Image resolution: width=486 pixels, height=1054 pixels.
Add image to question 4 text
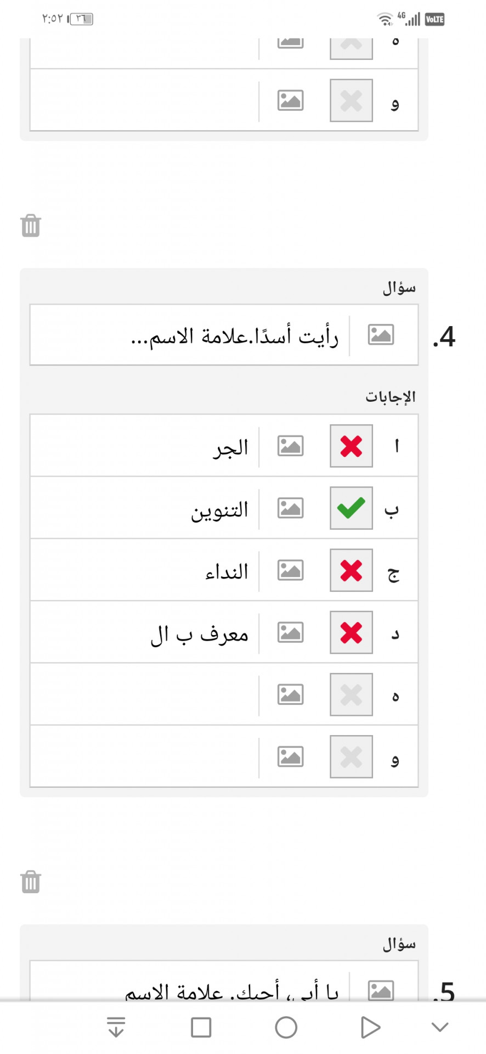[381, 334]
